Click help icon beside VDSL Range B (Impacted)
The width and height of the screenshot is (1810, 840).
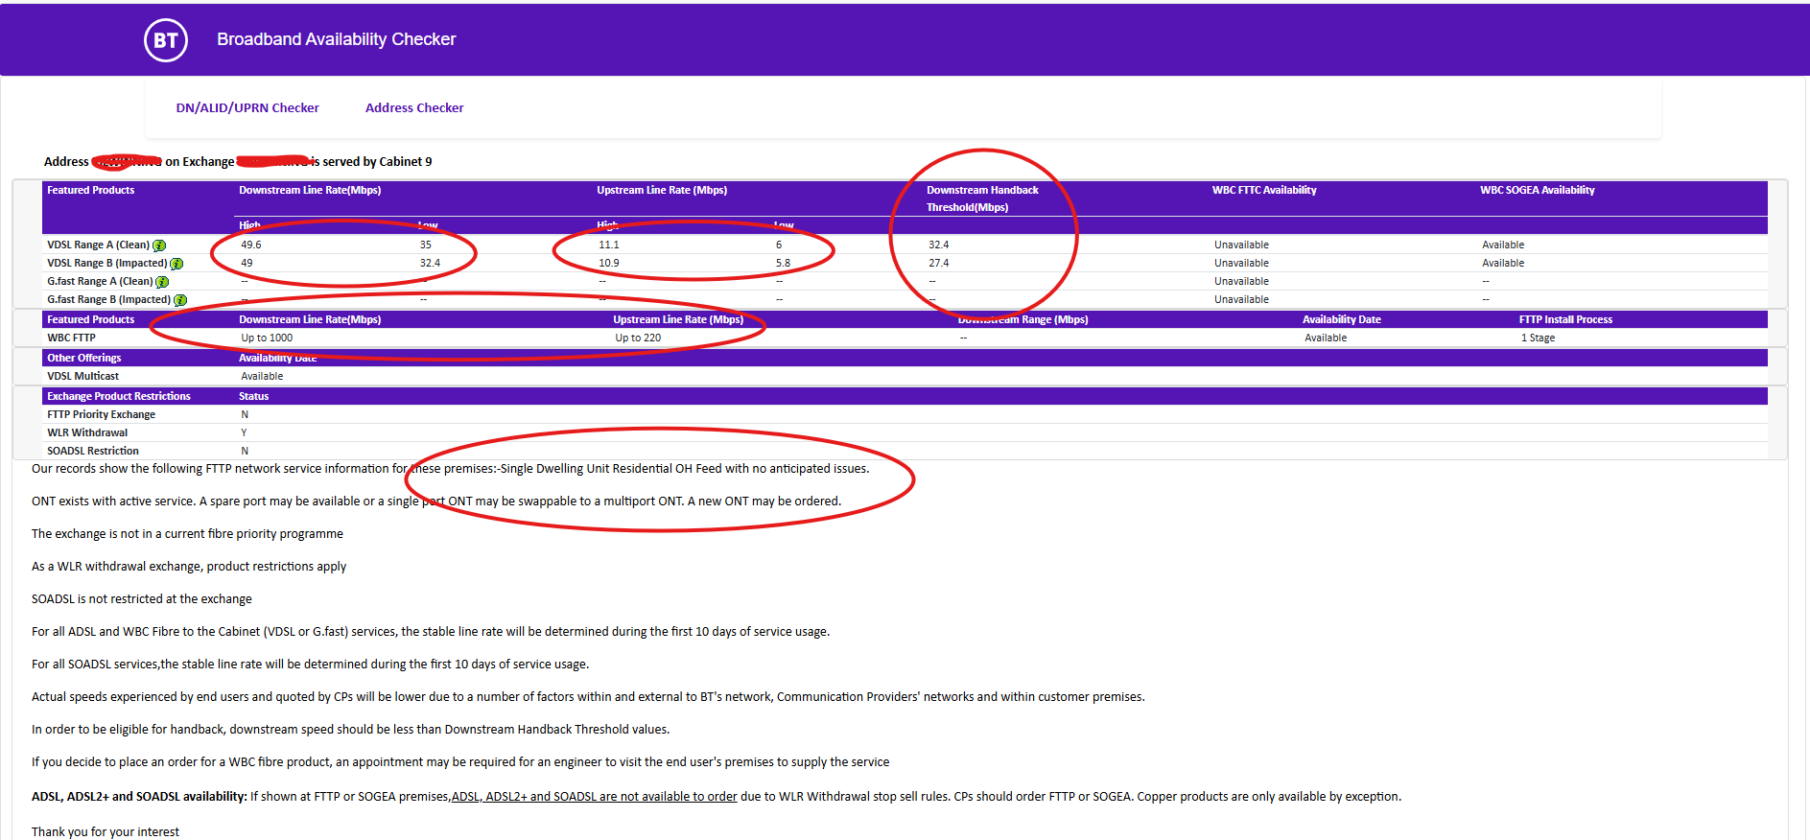(176, 264)
